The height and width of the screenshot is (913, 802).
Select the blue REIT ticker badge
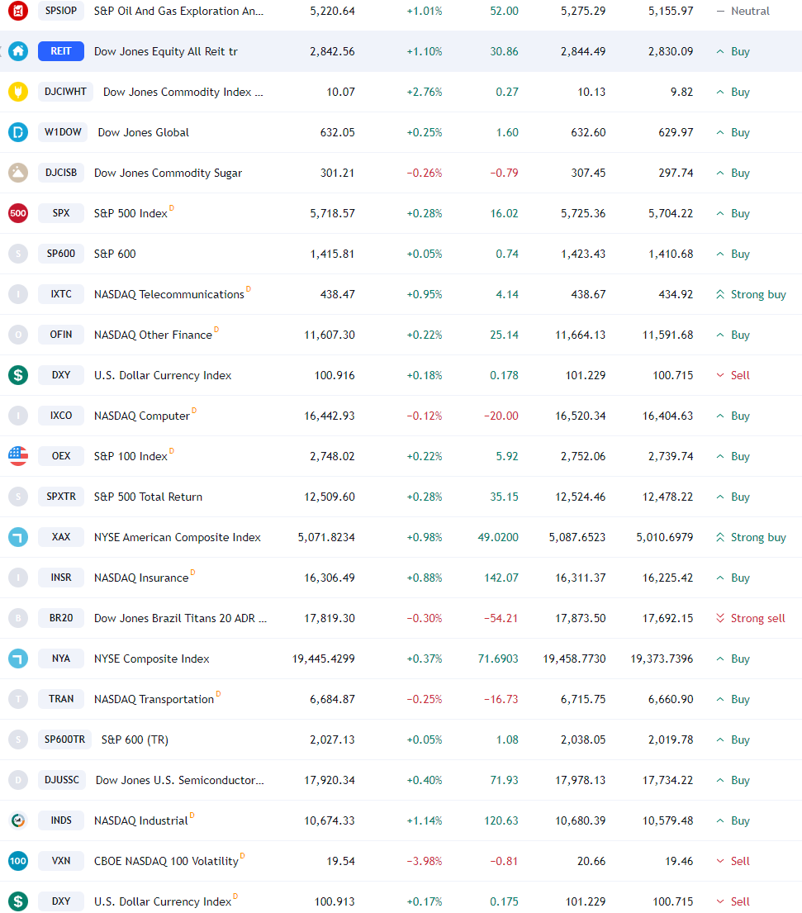pyautogui.click(x=61, y=51)
